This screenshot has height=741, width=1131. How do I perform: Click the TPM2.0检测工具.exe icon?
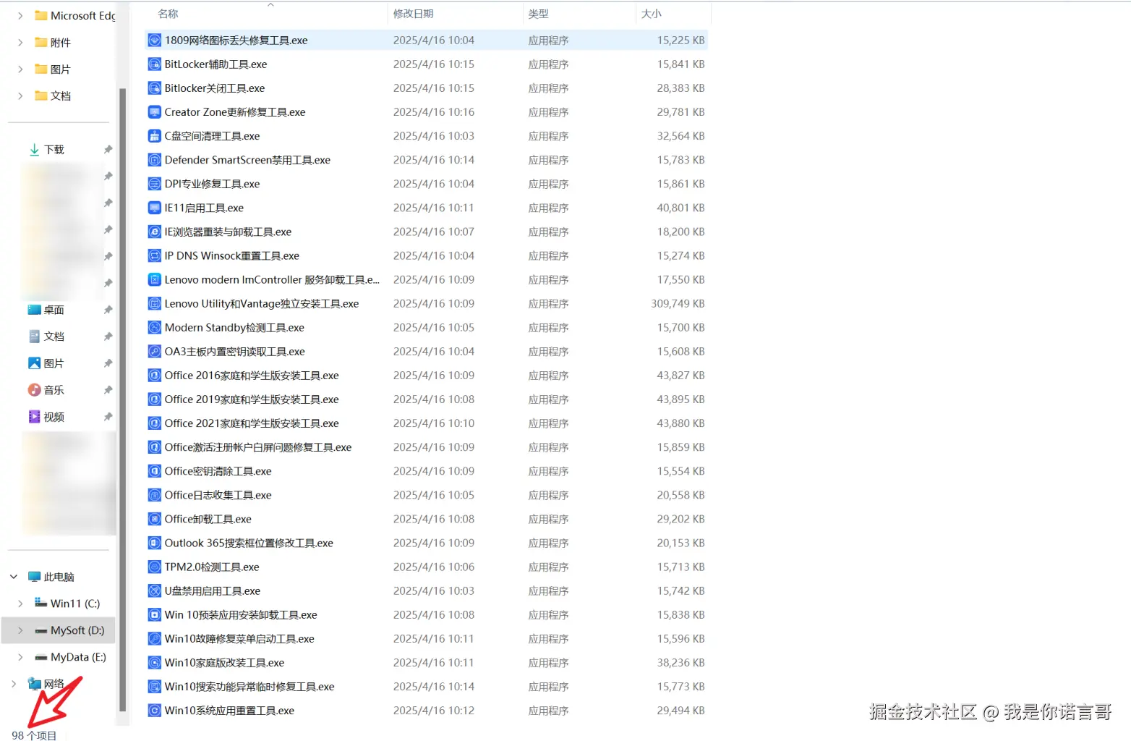click(x=154, y=567)
